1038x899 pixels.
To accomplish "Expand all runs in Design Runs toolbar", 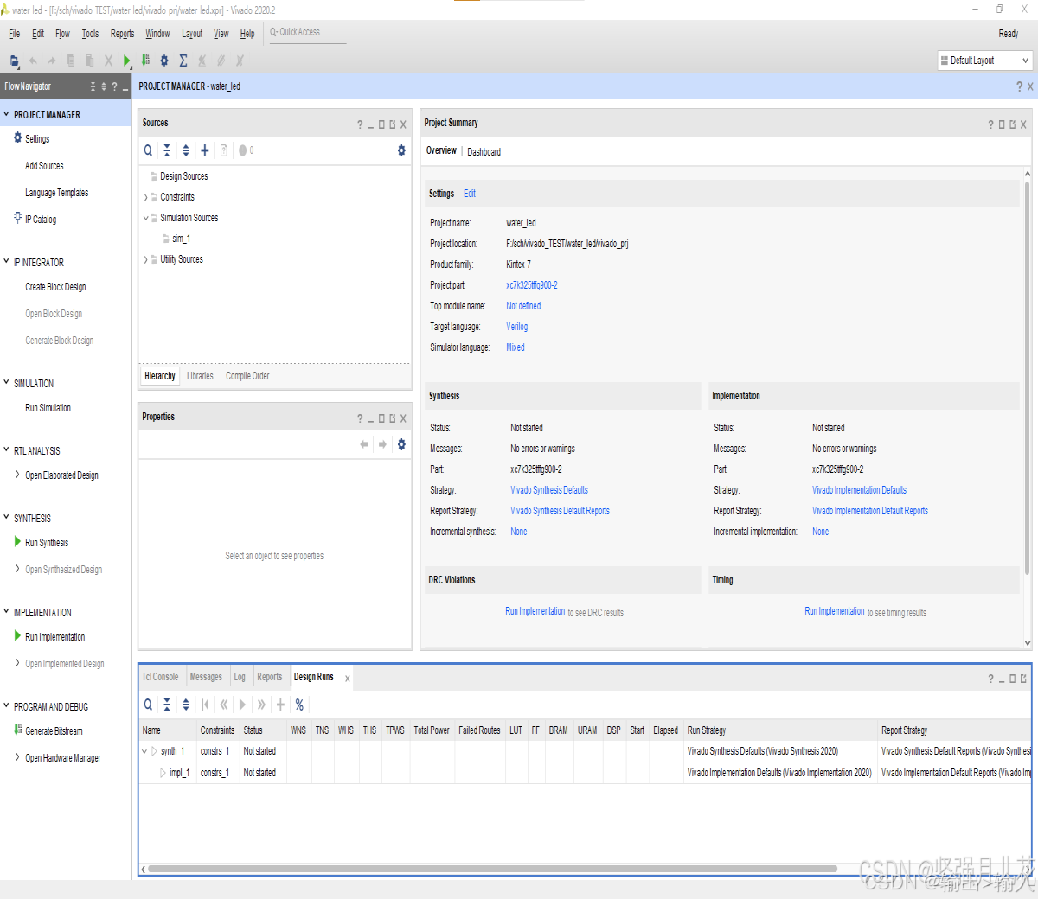I will [185, 705].
